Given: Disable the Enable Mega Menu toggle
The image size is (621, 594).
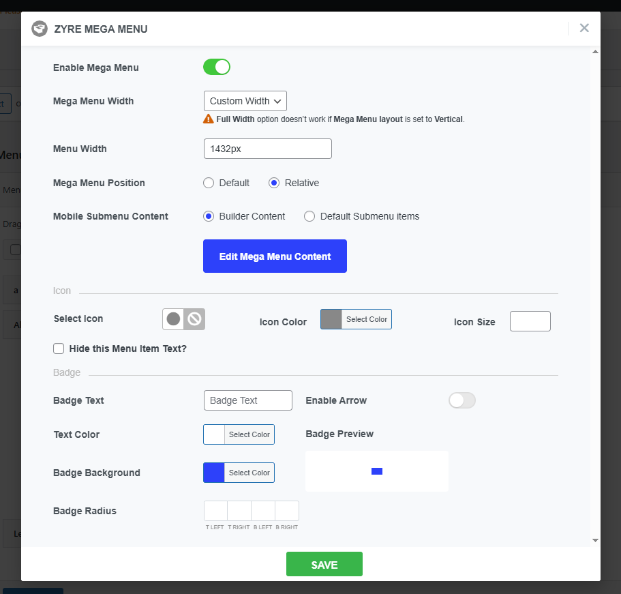Looking at the screenshot, I should tap(217, 67).
